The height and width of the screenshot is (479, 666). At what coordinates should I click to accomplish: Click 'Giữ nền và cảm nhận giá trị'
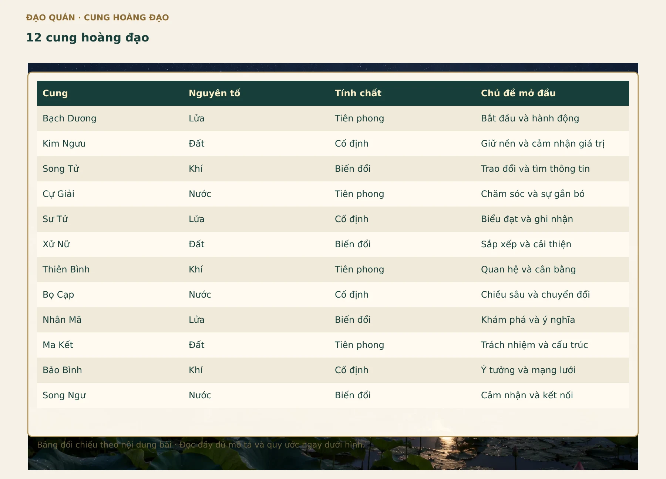tap(543, 144)
